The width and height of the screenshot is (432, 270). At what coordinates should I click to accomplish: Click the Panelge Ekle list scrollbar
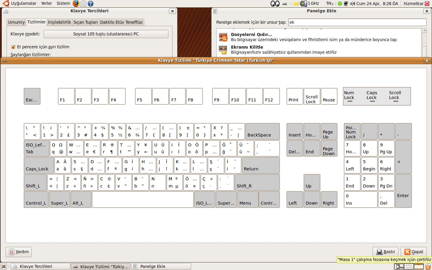click(424, 43)
